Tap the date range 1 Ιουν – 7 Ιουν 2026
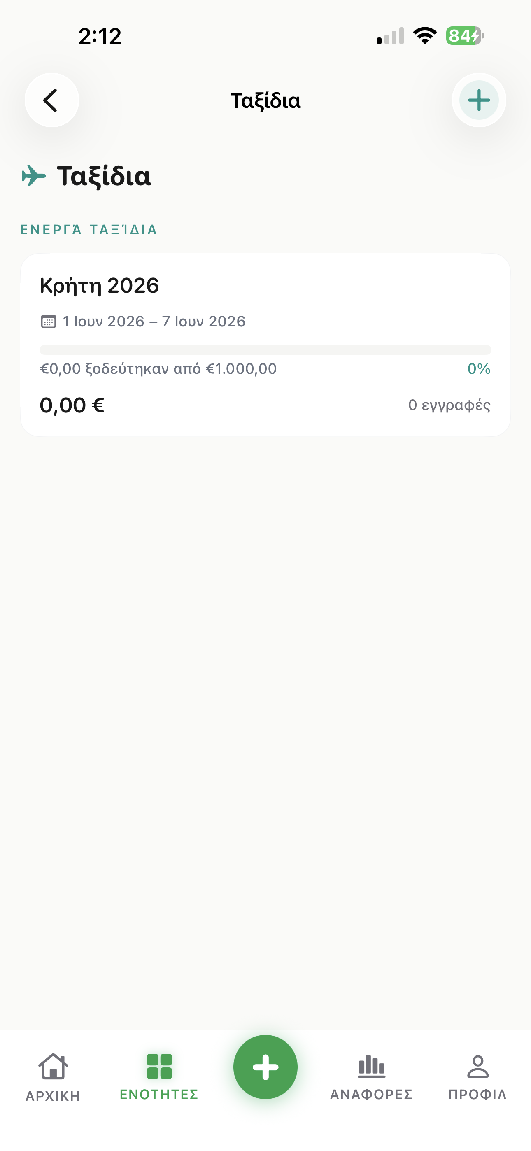The width and height of the screenshot is (531, 1151). 154,321
